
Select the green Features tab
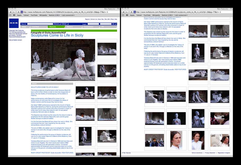coord(56,27)
